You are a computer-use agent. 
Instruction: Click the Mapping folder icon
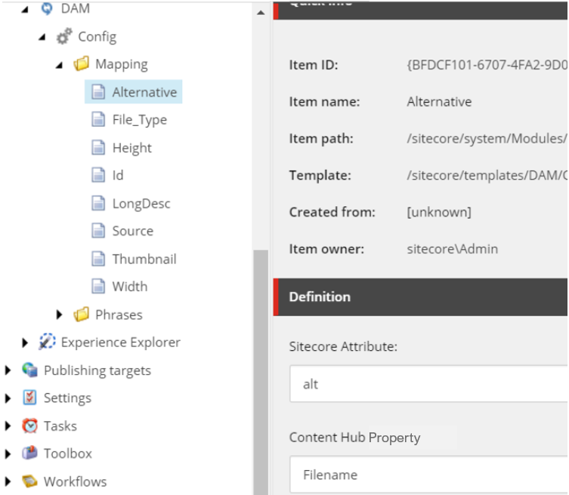click(x=82, y=64)
